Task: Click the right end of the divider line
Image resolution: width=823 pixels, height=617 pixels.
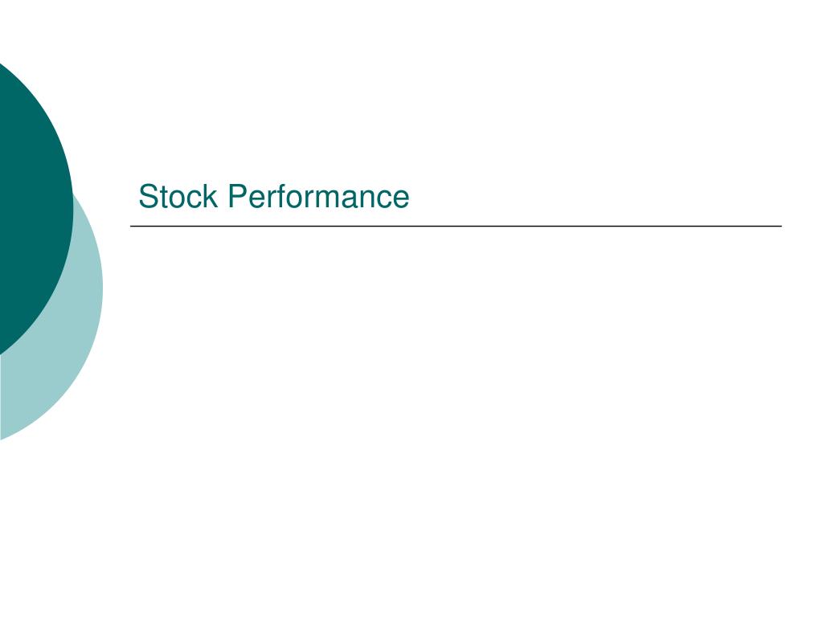Action: click(x=779, y=226)
